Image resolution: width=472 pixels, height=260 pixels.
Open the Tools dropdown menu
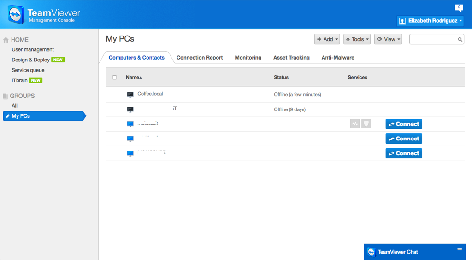click(x=357, y=39)
